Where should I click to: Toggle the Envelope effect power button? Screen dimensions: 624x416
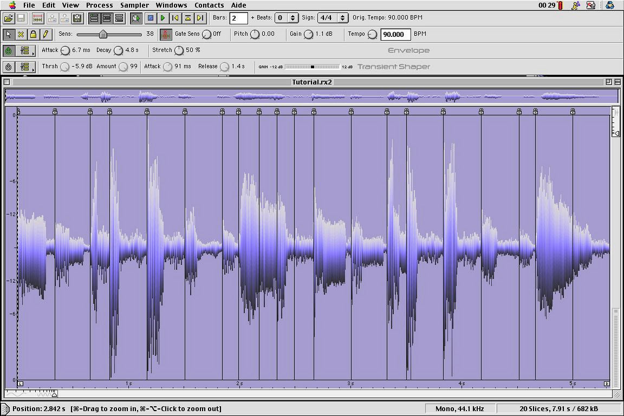[x=10, y=50]
